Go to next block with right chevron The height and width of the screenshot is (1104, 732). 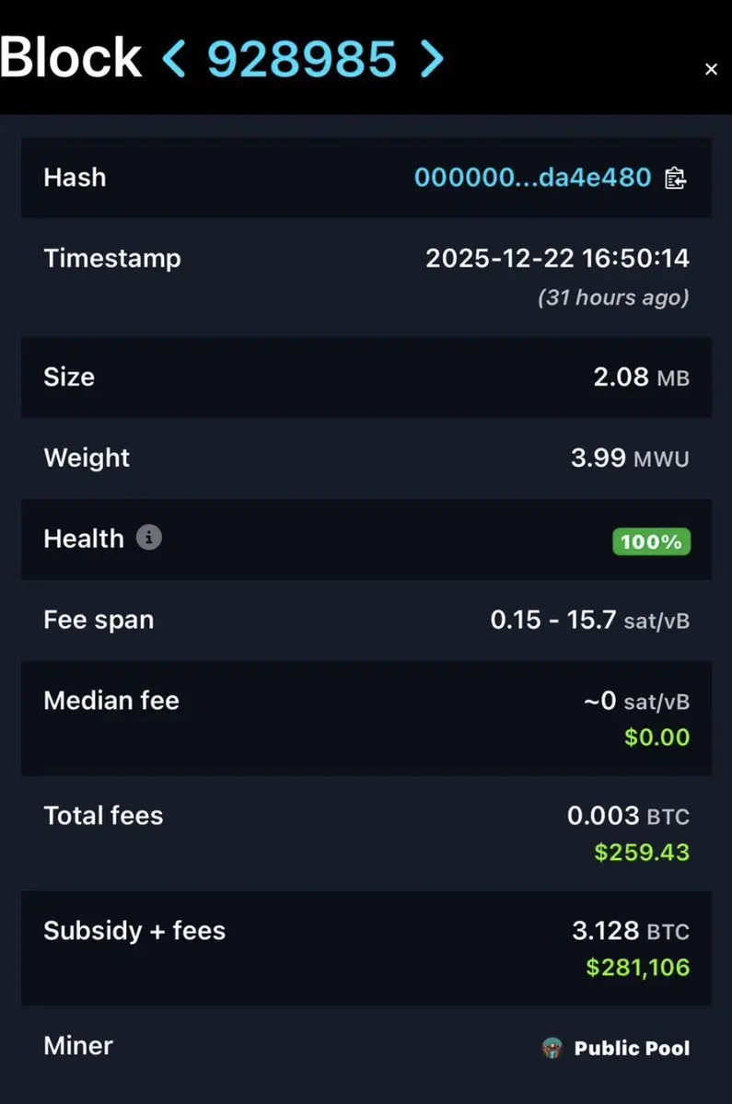[432, 58]
